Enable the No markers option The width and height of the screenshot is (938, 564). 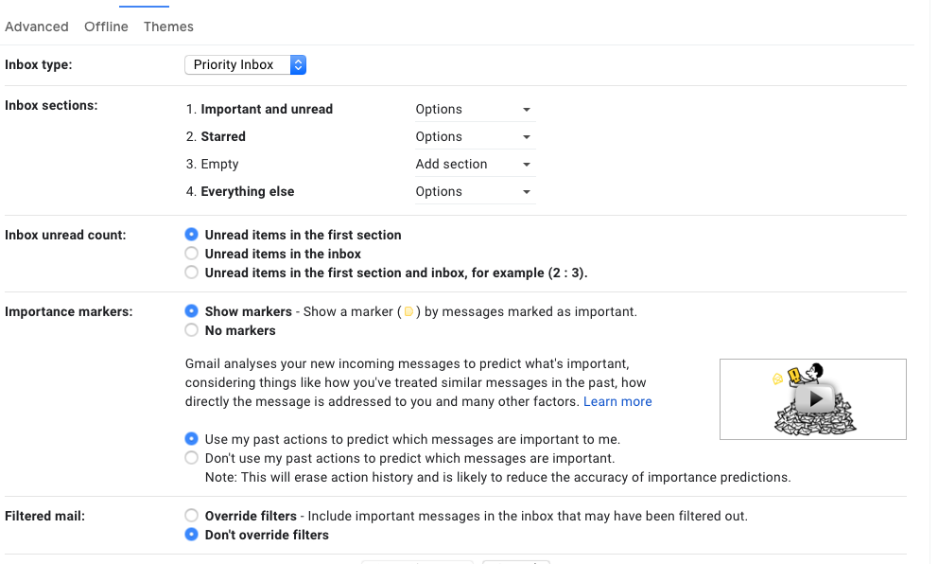coord(191,330)
